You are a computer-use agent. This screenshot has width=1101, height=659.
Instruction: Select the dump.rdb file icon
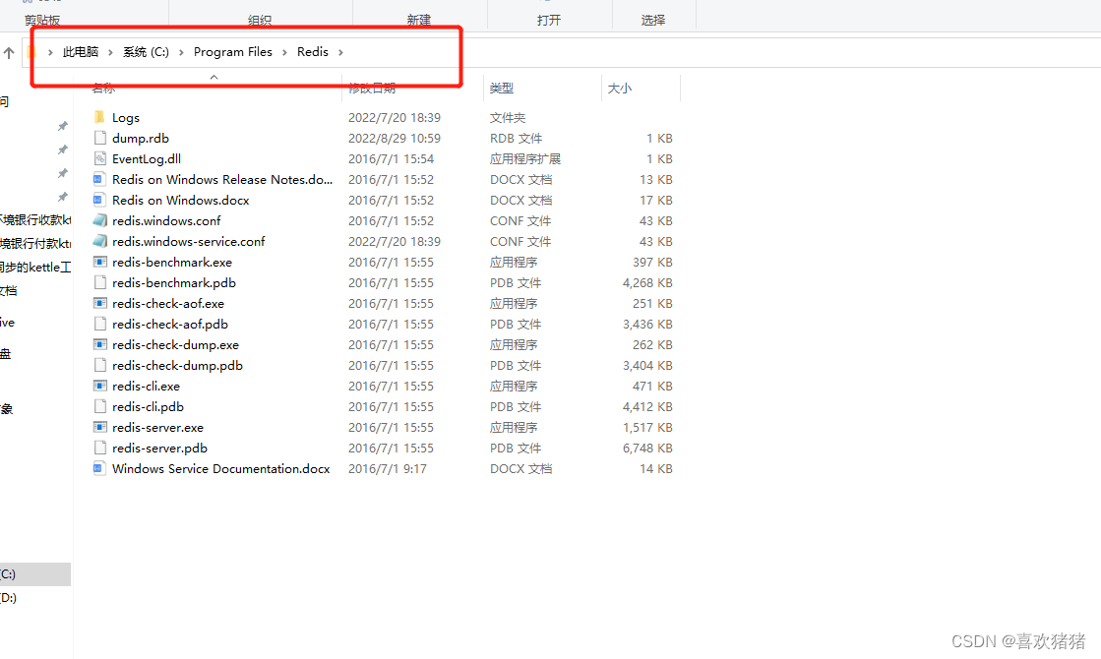[99, 138]
